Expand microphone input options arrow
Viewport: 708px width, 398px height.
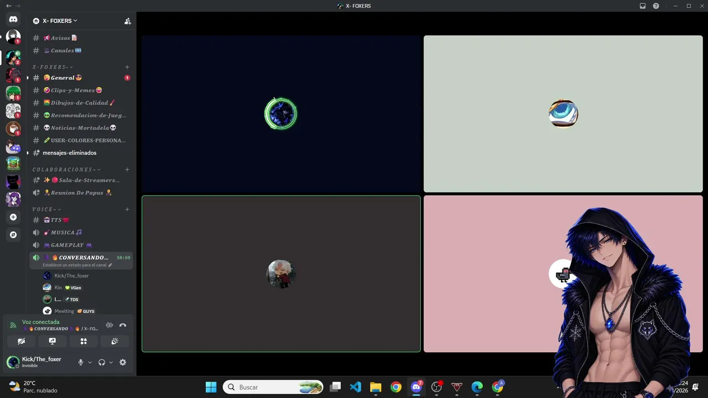[90, 362]
